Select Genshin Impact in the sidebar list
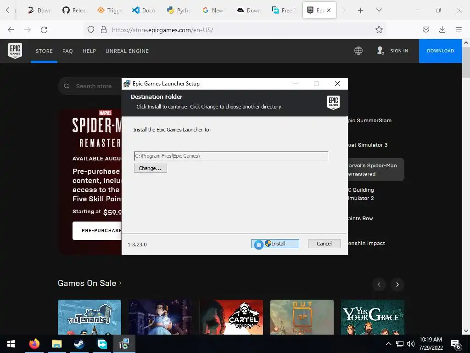The width and height of the screenshot is (470, 353). pos(366,243)
